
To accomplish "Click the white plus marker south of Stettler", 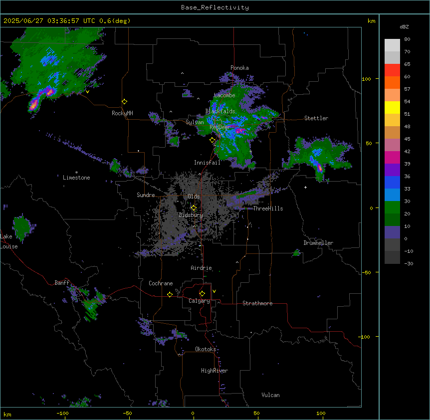I will pyautogui.click(x=305, y=187).
